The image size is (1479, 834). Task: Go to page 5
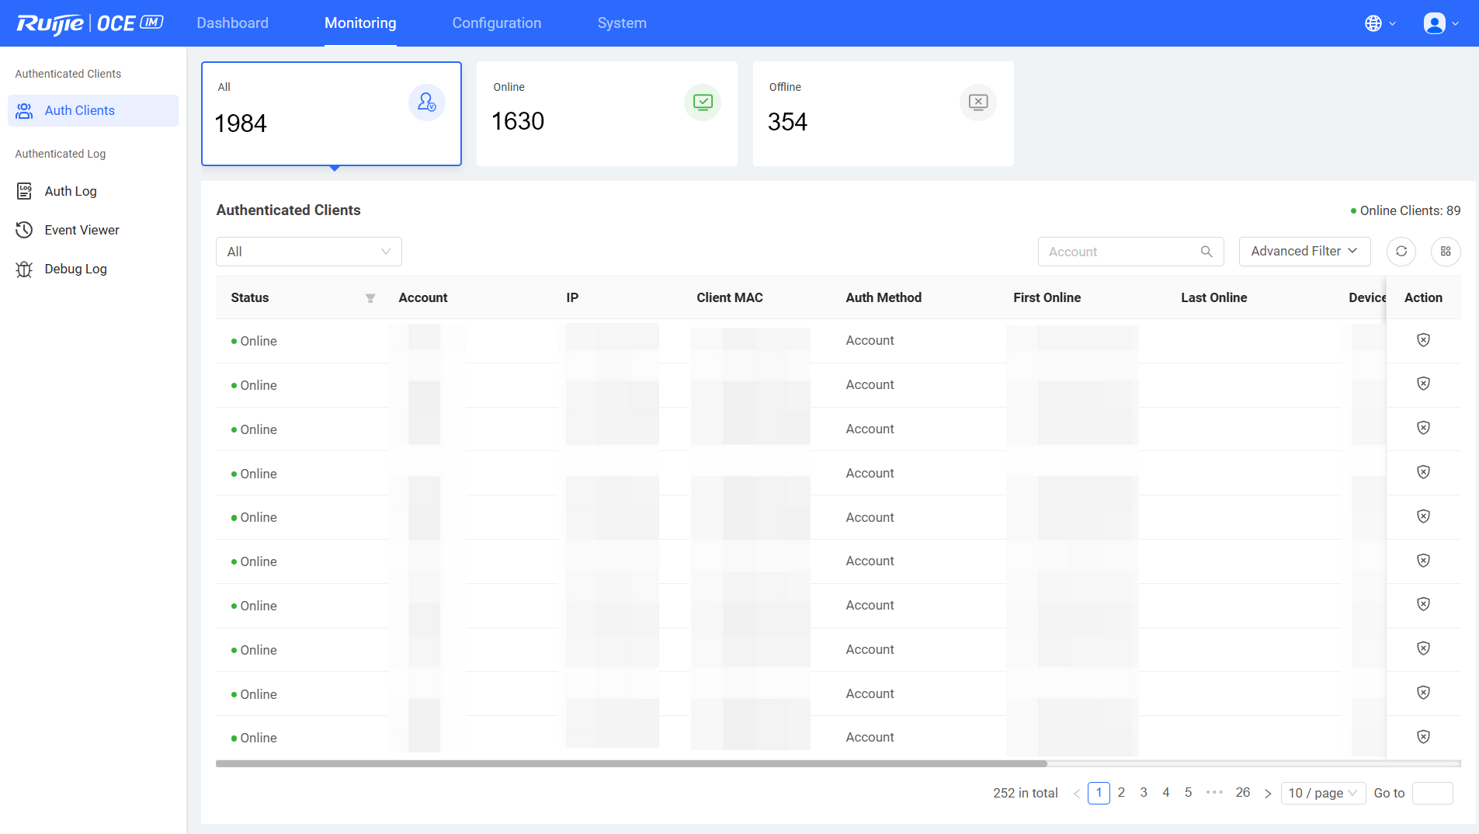(x=1188, y=793)
